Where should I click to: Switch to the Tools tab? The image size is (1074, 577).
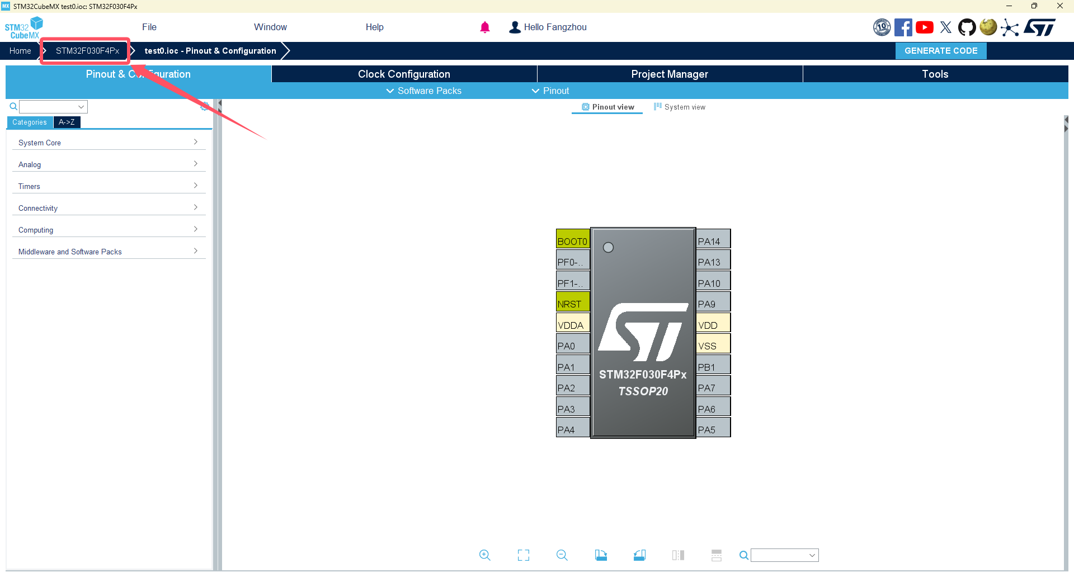(935, 74)
